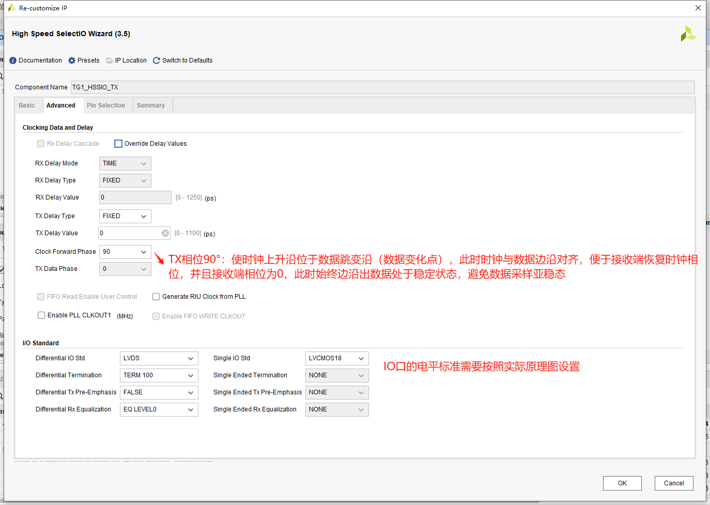Click the I/O Standard section heading
Screen dimensions: 710x505
[x=41, y=343]
